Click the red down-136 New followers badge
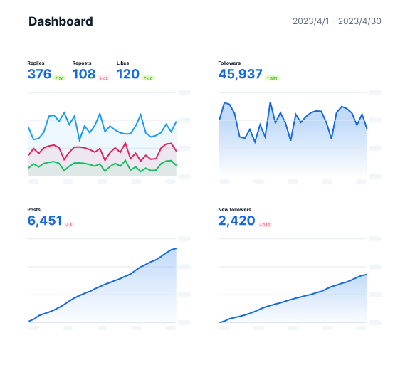The height and width of the screenshot is (370, 410). pyautogui.click(x=265, y=225)
